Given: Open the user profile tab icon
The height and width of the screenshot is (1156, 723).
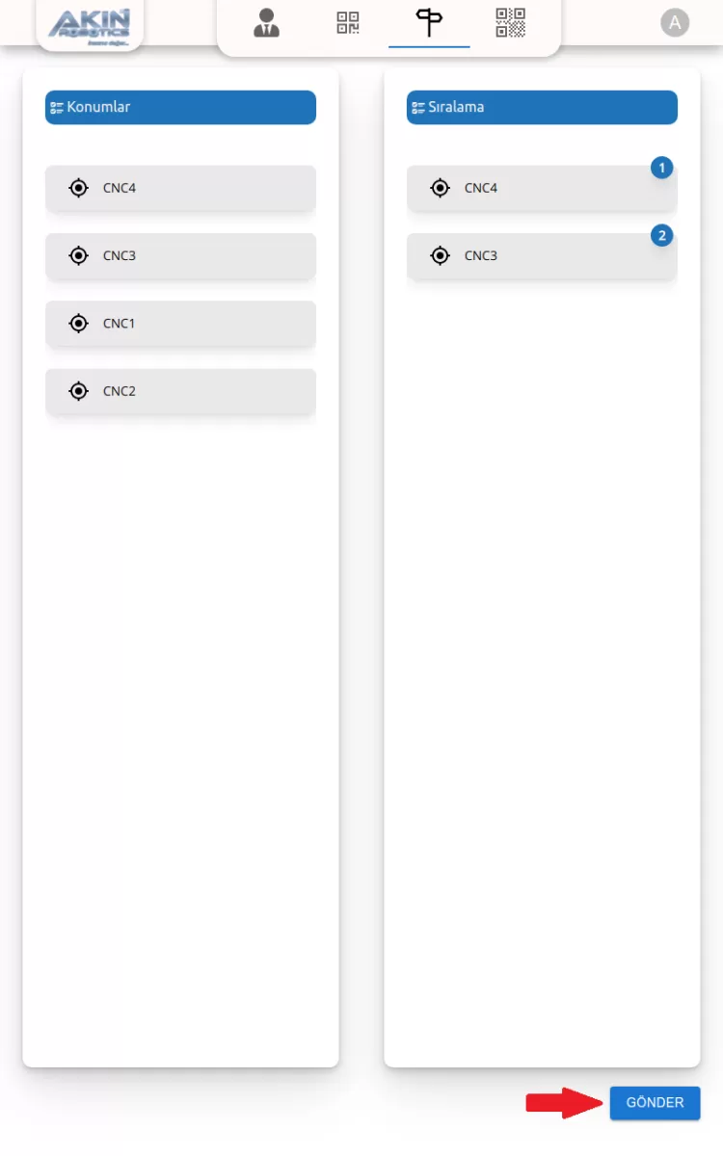Looking at the screenshot, I should 266,23.
